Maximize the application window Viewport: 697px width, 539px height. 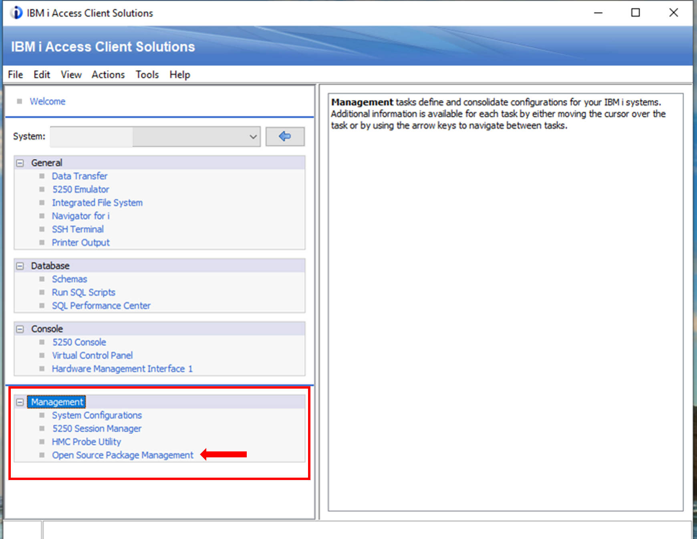point(635,13)
